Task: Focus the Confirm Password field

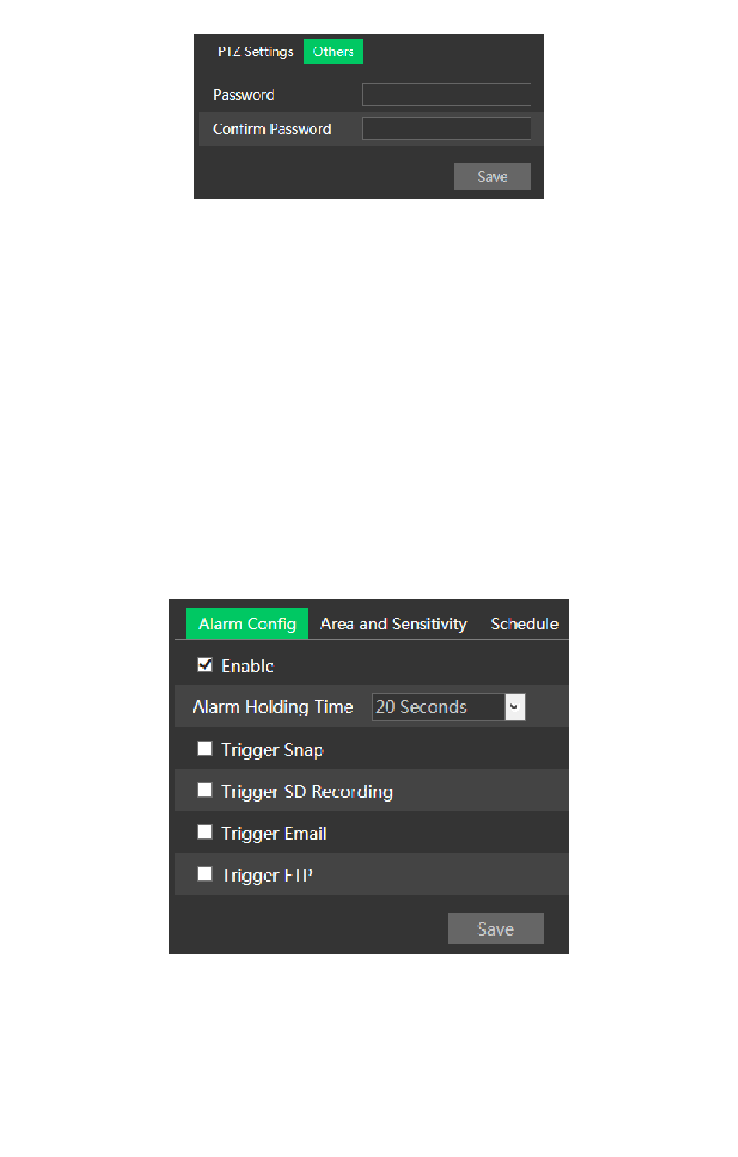Action: (447, 129)
